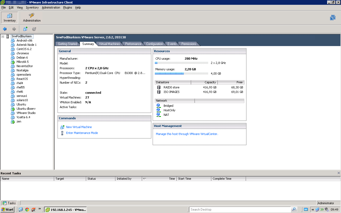
Task: Click the CPU usage progress bar
Action: click(181, 63)
